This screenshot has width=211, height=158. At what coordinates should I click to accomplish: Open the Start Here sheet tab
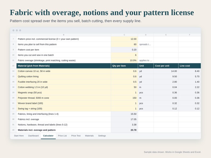click(x=19, y=136)
